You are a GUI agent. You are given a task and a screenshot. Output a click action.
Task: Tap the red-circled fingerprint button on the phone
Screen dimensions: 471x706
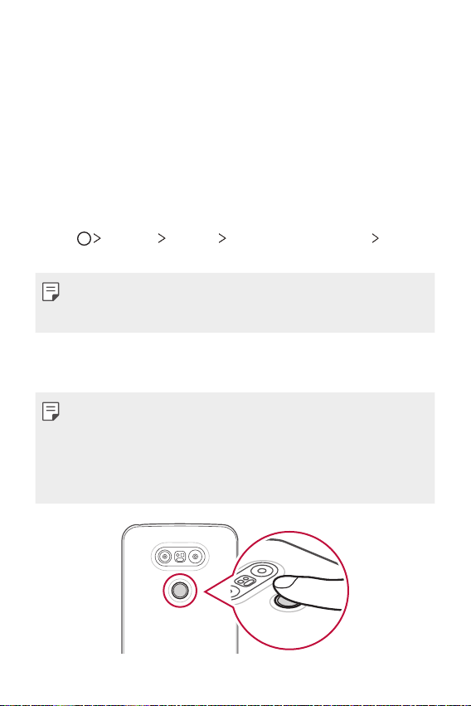tap(180, 591)
